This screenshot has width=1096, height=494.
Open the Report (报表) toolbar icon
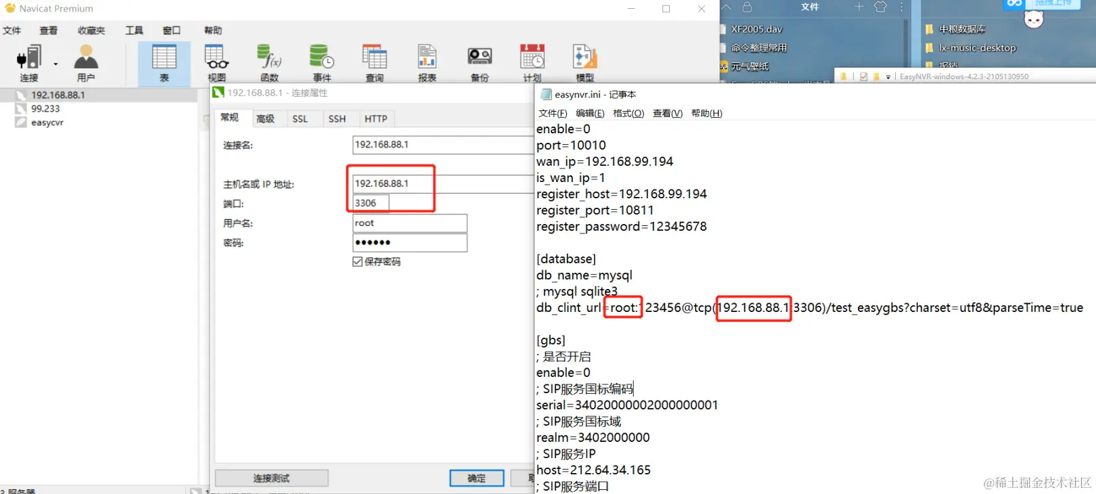coord(427,63)
